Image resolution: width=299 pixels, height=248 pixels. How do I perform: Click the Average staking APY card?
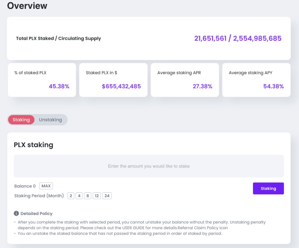pyautogui.click(x=256, y=80)
